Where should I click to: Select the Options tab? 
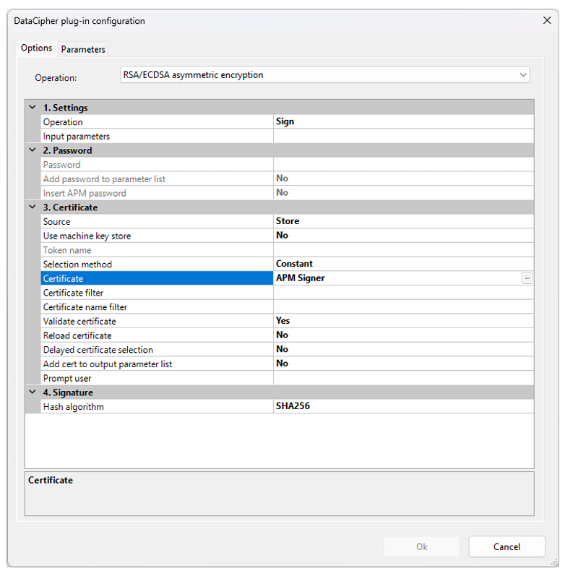pos(36,48)
